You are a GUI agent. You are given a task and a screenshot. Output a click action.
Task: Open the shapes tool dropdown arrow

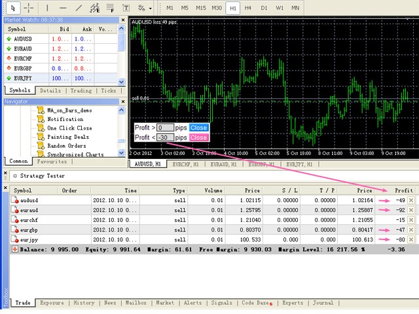(x=151, y=9)
